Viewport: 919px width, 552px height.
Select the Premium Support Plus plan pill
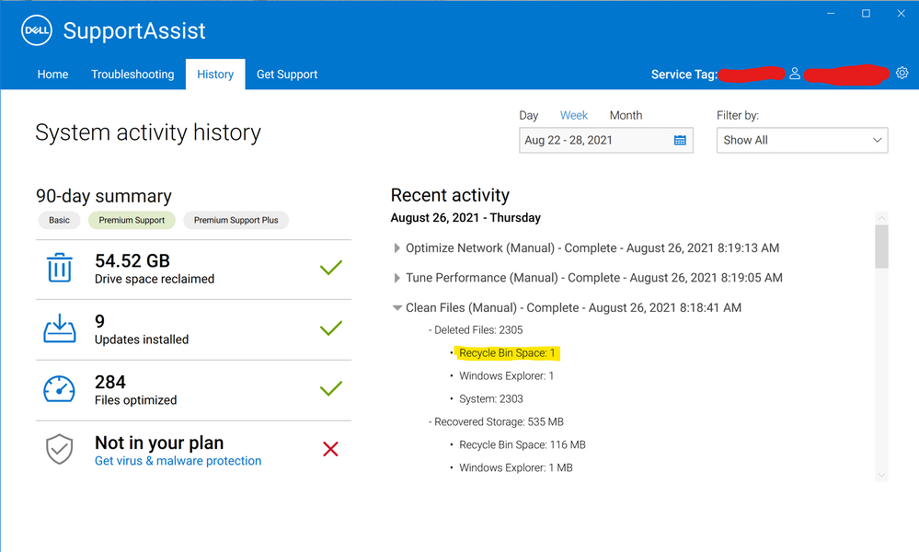(x=236, y=220)
